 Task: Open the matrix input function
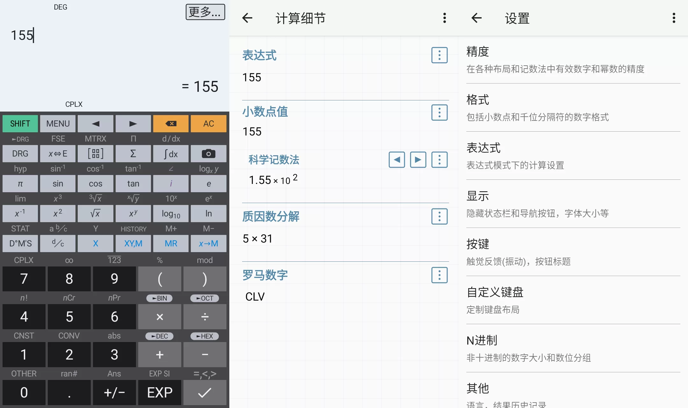(x=96, y=154)
